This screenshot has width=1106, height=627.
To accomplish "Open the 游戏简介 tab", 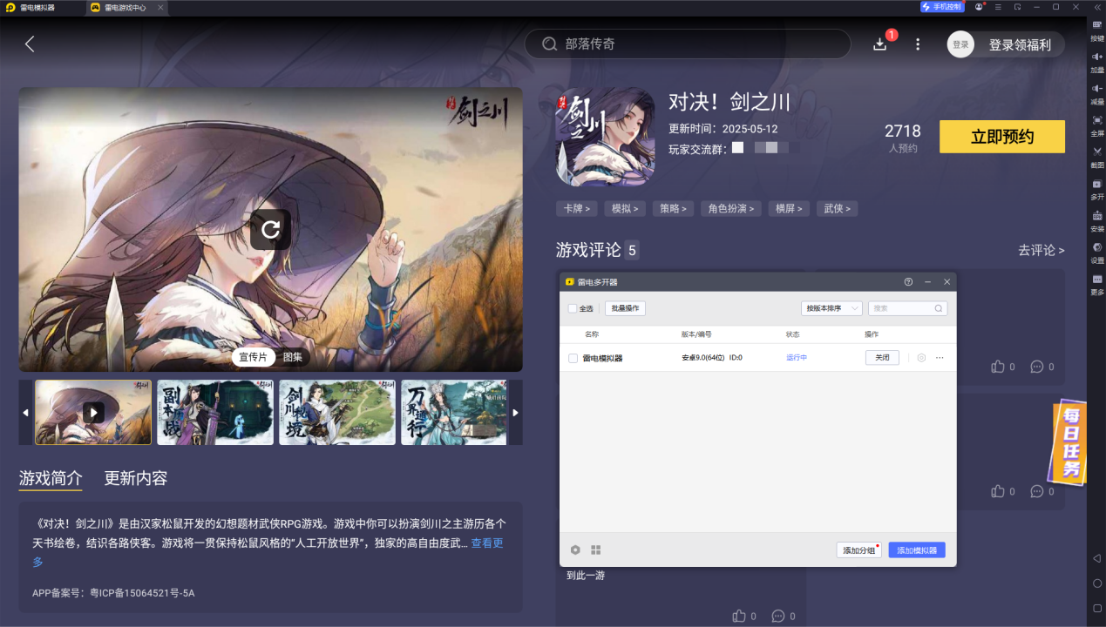I will click(x=51, y=478).
